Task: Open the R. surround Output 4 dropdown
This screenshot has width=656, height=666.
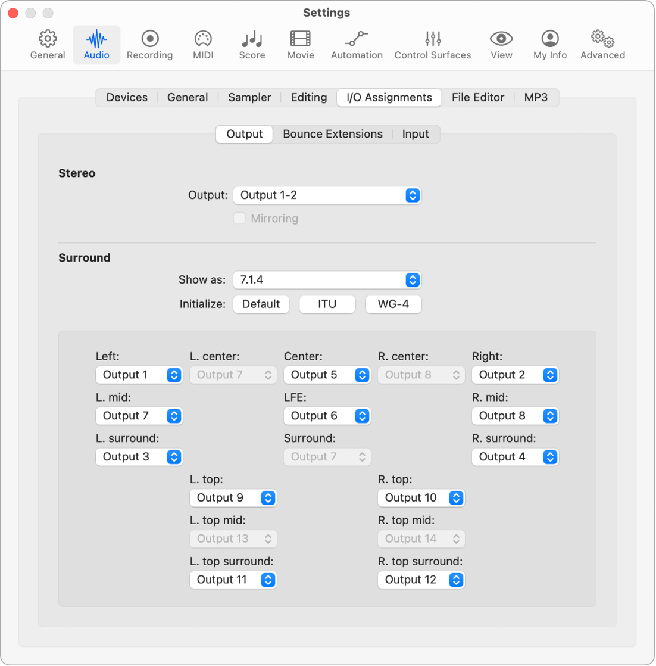Action: click(515, 457)
